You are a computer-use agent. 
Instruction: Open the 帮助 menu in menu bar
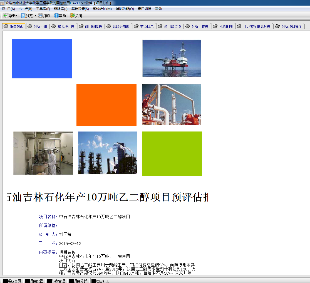(x=158, y=9)
